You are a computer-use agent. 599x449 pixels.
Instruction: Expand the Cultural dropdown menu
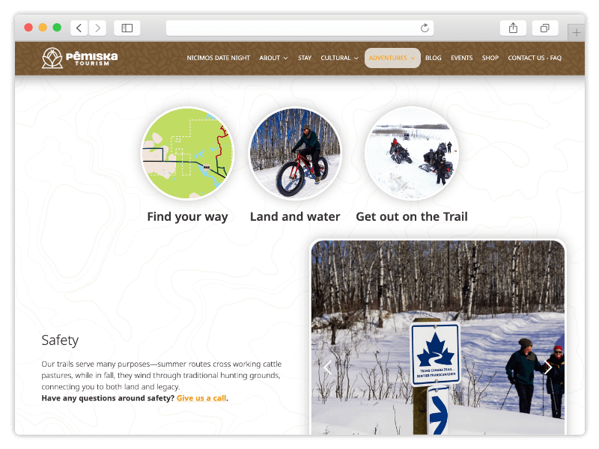(340, 58)
